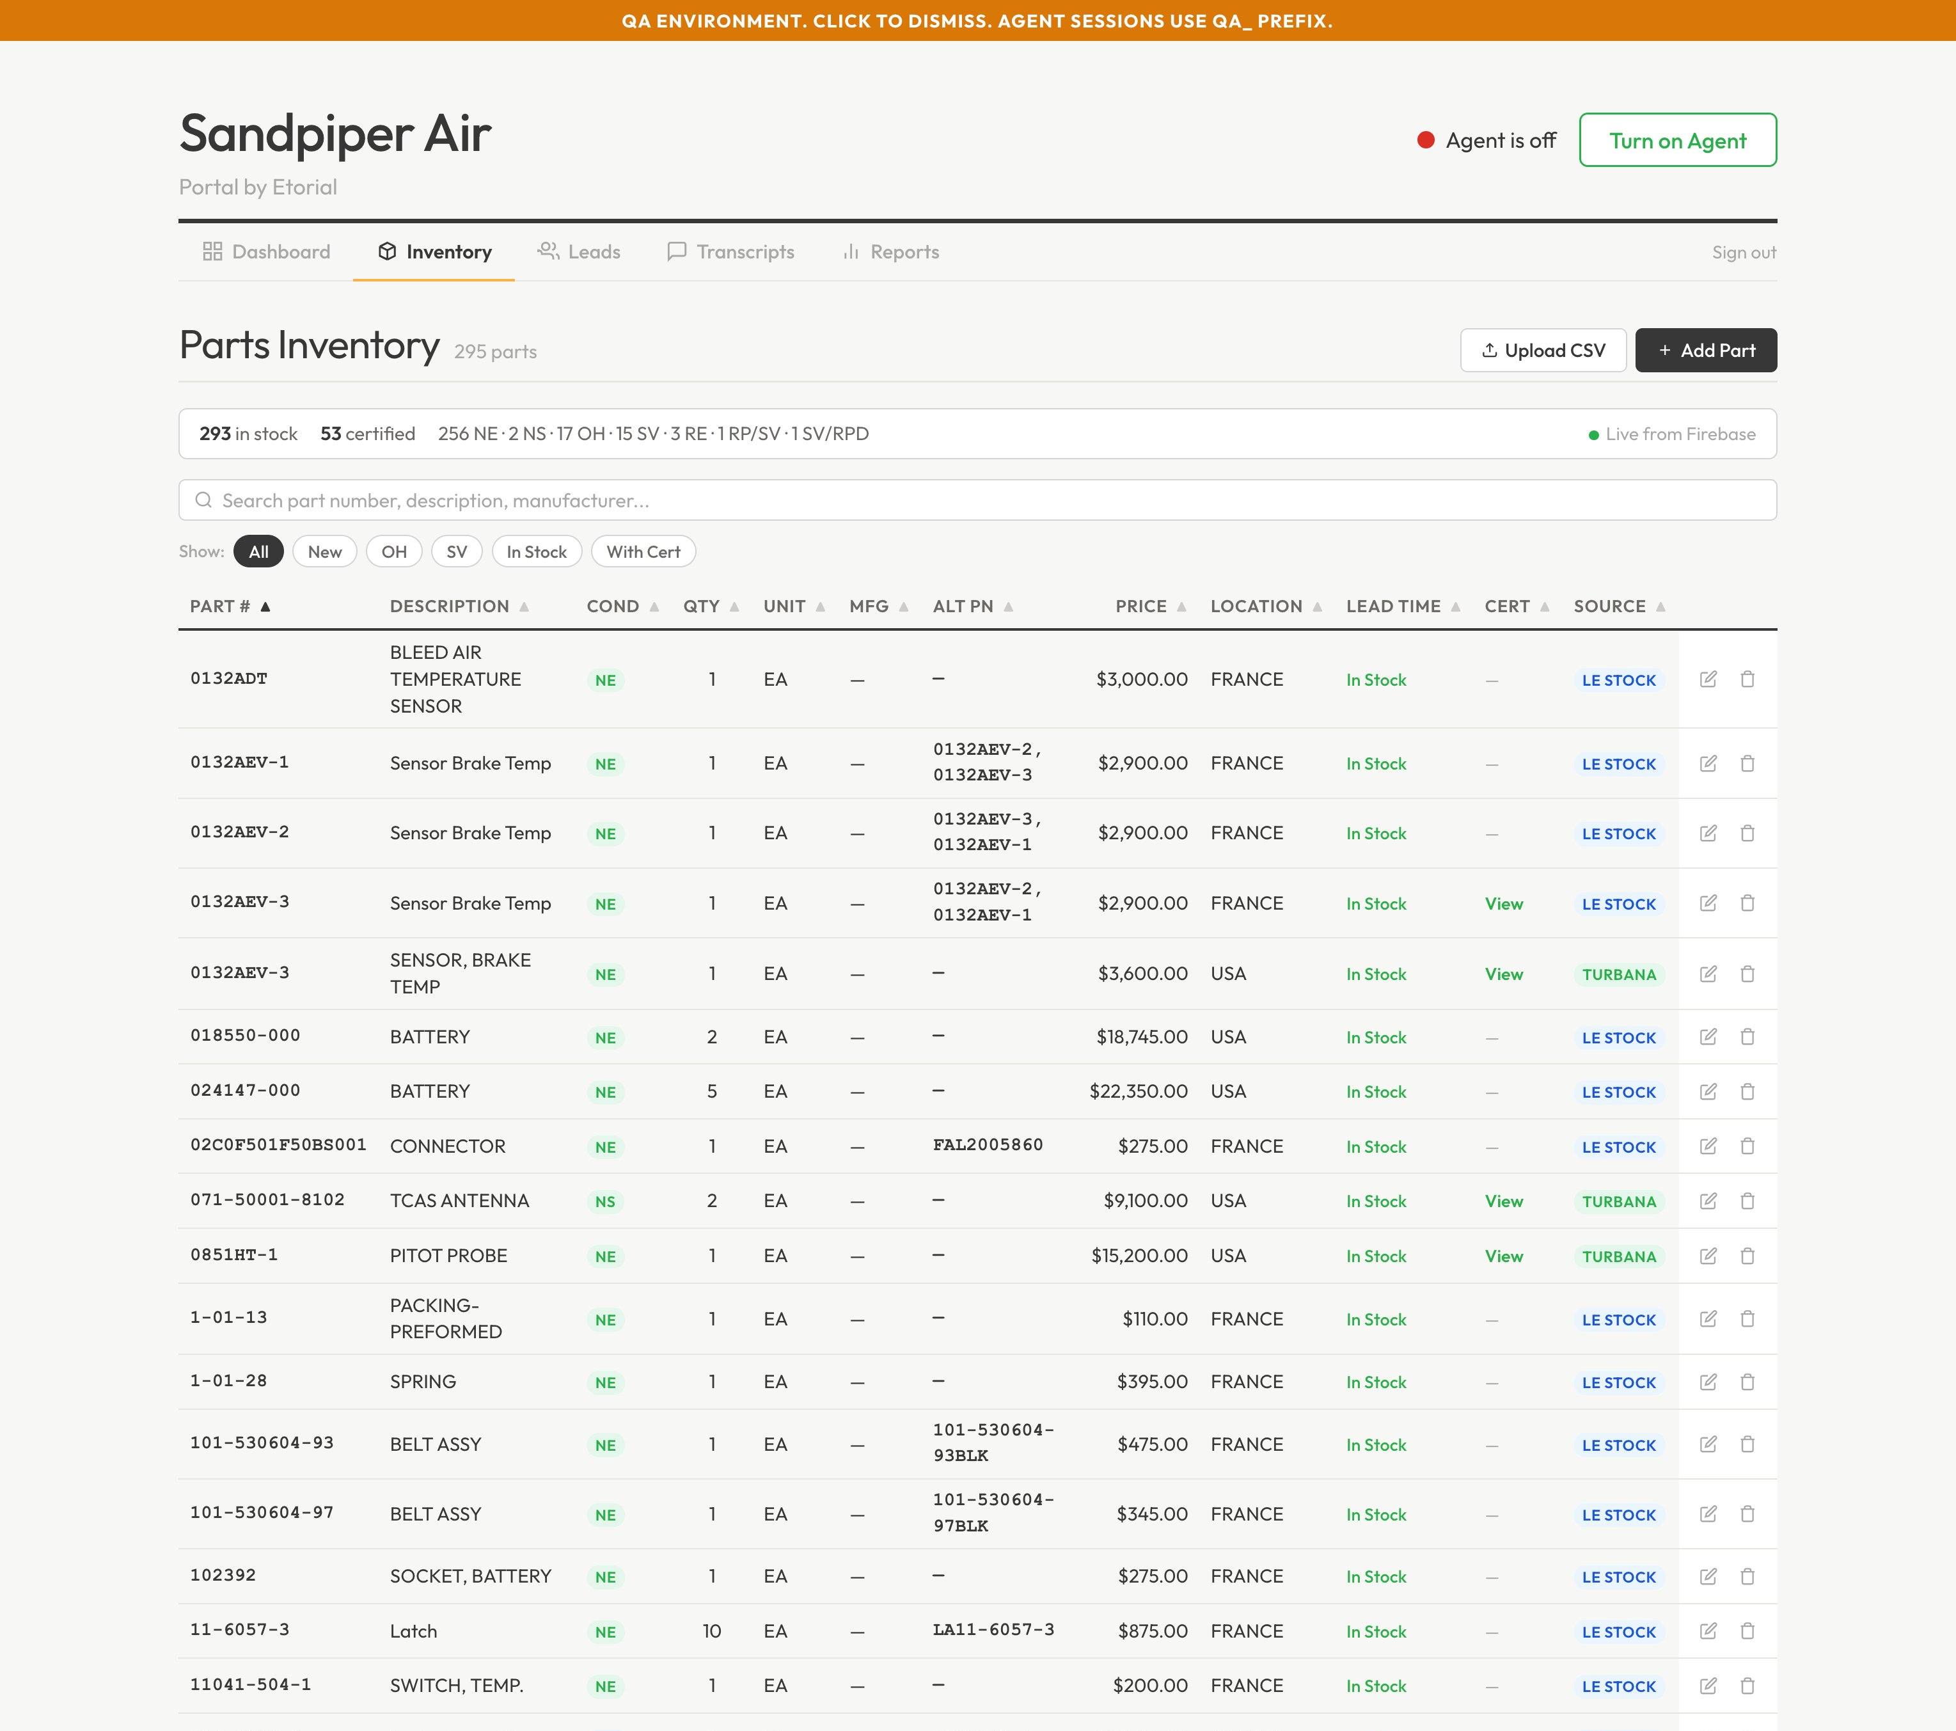Edit the BELT ASSY 101-530604-97 row
The height and width of the screenshot is (1731, 1956).
click(1708, 1515)
